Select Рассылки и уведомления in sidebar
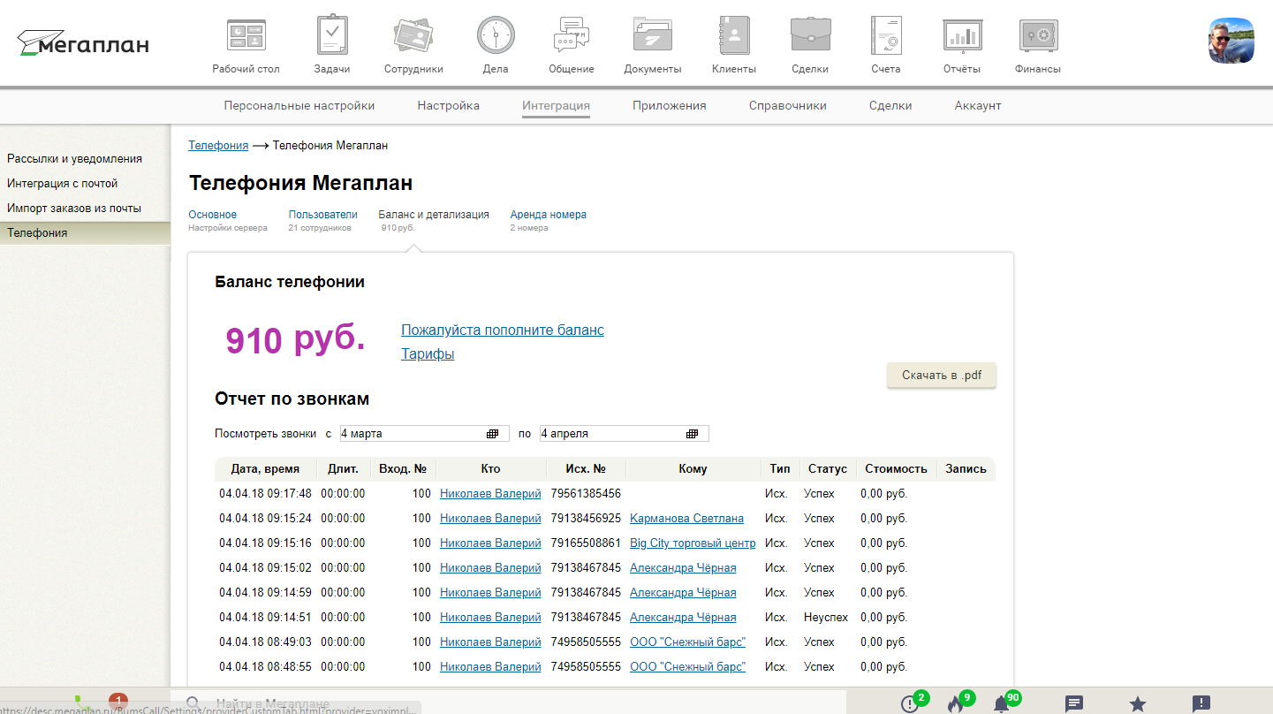This screenshot has width=1273, height=714. (75, 159)
